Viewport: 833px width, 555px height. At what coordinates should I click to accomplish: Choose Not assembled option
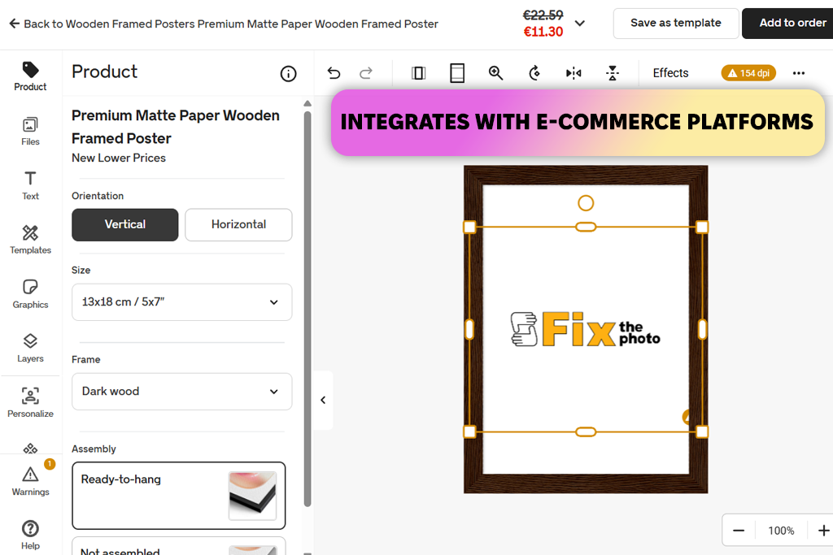[178, 546]
